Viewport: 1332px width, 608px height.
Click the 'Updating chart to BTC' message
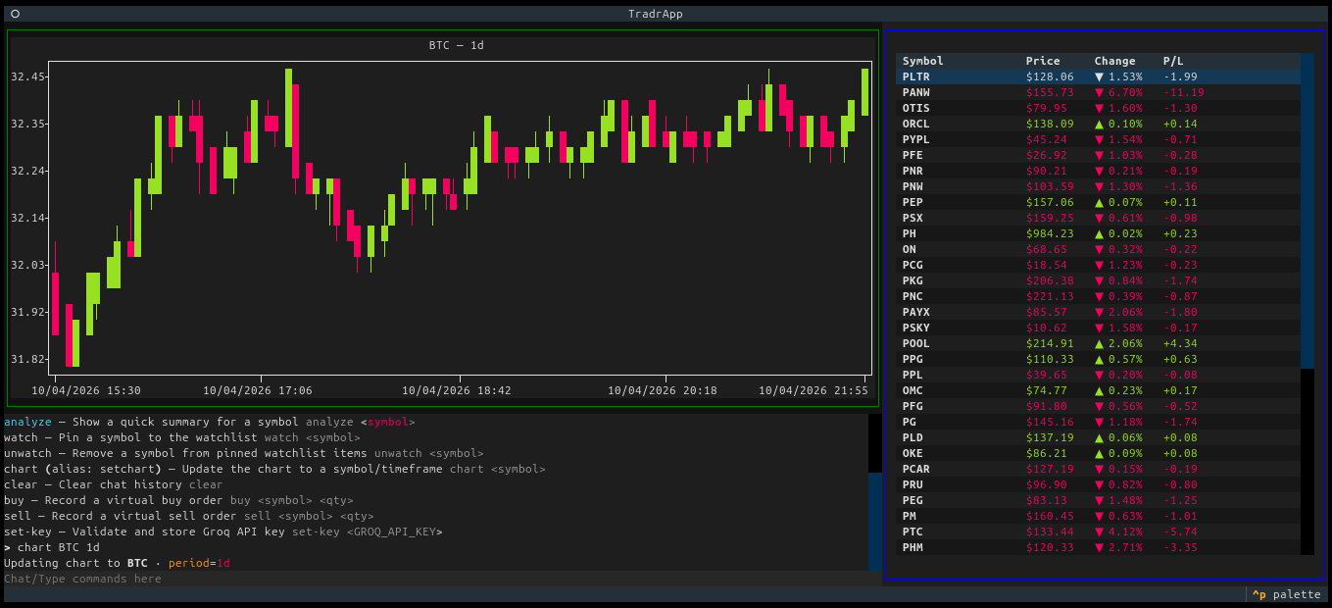(x=117, y=563)
